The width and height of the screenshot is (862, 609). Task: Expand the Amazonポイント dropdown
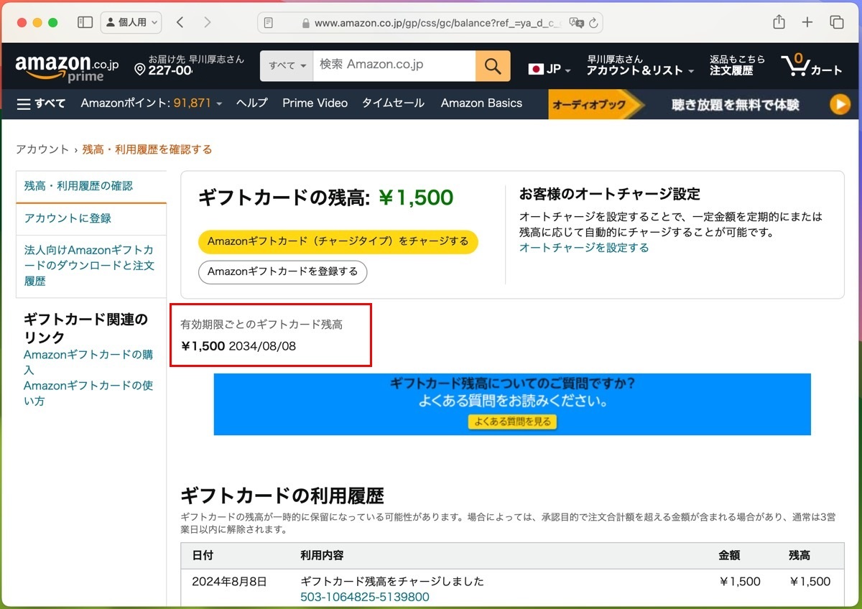152,103
